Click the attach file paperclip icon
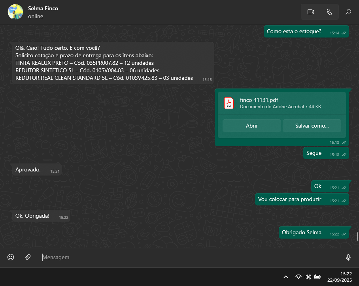The width and height of the screenshot is (359, 286). click(28, 257)
